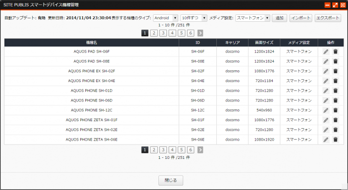
Task: Maximize the SITE PUBLIS dialog window
Action: pos(335,5)
